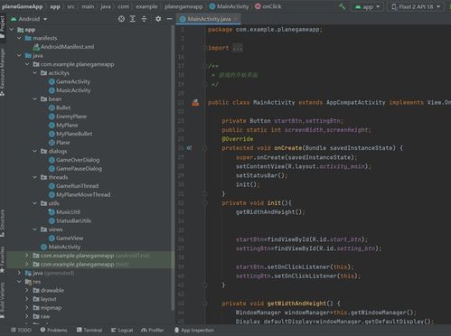451x336 pixels.
Task: Click the Collapse All icon in Project panel
Action: pyautogui.click(x=144, y=19)
